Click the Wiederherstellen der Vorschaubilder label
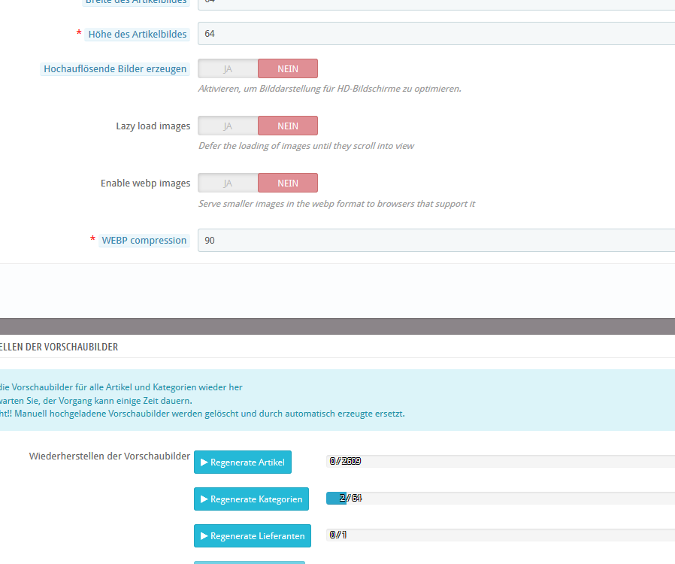Viewport: 675px width, 564px height. tap(110, 456)
